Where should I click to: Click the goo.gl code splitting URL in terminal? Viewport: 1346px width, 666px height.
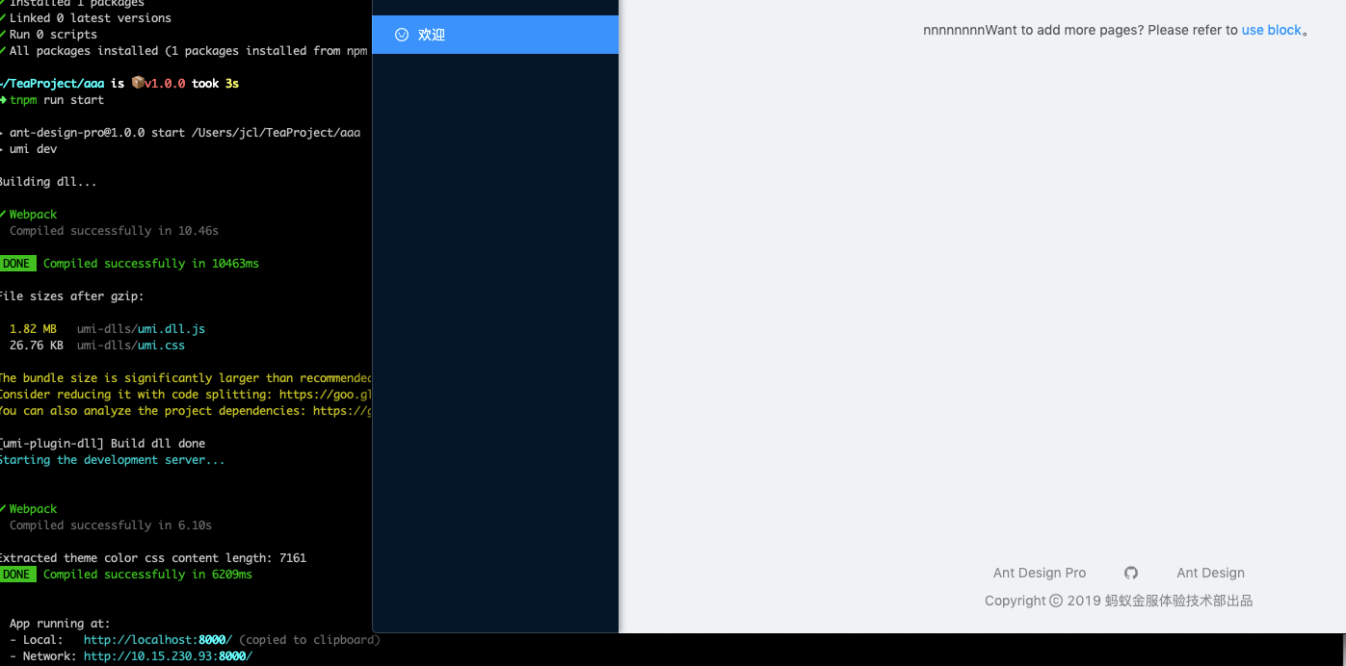tap(326, 395)
